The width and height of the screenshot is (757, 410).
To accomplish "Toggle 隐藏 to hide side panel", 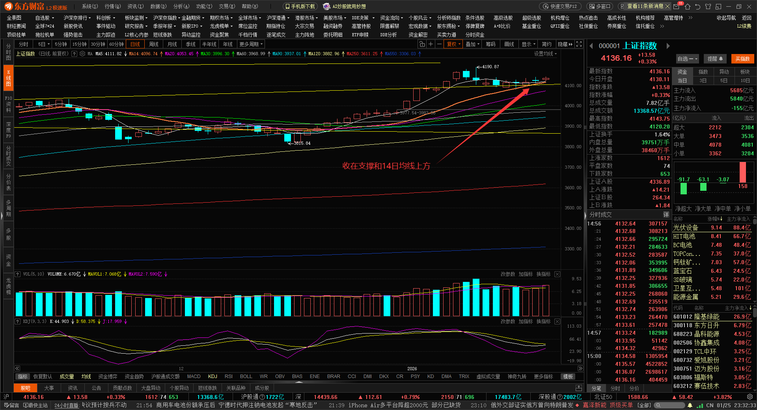I will pos(565,44).
